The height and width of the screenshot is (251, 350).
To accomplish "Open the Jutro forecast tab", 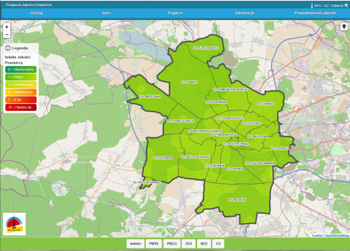I will pos(106,13).
